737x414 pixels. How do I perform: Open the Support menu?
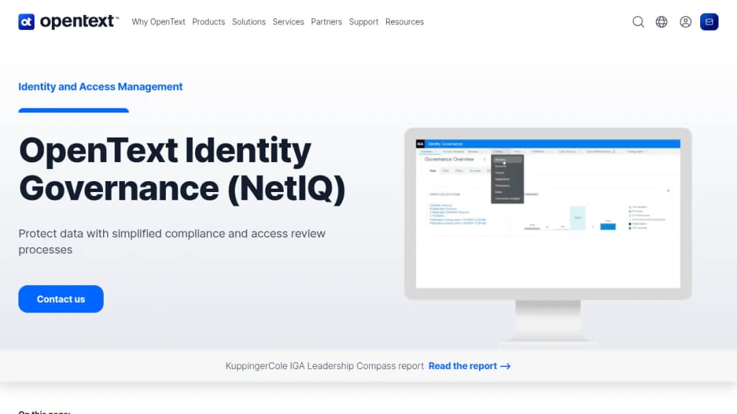pos(363,22)
